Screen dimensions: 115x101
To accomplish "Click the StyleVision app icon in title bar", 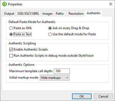I will click(x=5, y=4).
